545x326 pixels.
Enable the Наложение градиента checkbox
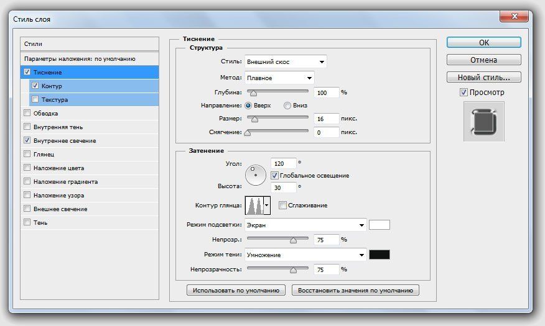[x=27, y=181]
